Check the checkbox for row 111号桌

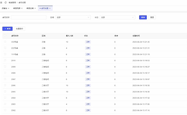5,54
